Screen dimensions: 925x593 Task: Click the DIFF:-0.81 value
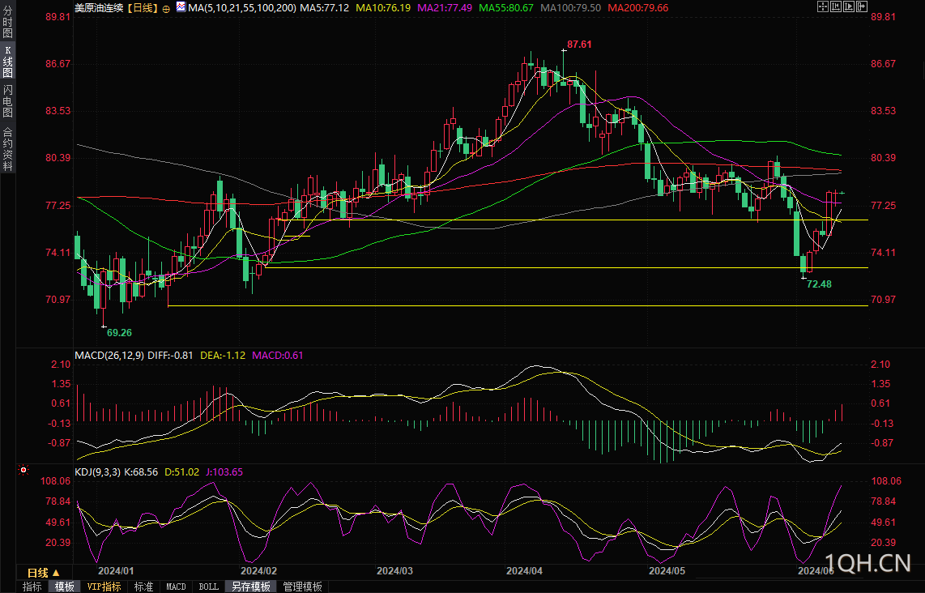coord(170,355)
